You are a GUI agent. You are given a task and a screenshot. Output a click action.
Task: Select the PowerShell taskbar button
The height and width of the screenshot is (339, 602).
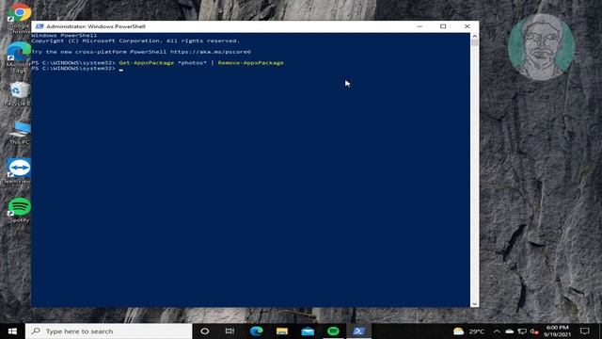359,331
